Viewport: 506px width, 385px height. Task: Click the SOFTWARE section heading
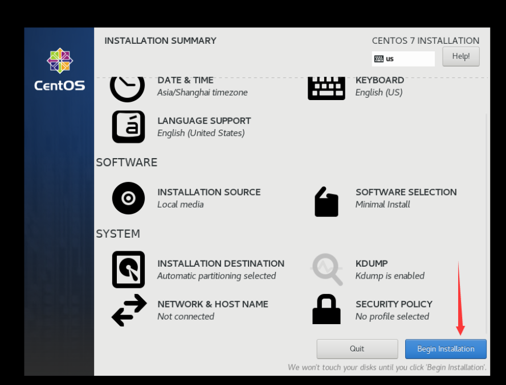pos(127,163)
